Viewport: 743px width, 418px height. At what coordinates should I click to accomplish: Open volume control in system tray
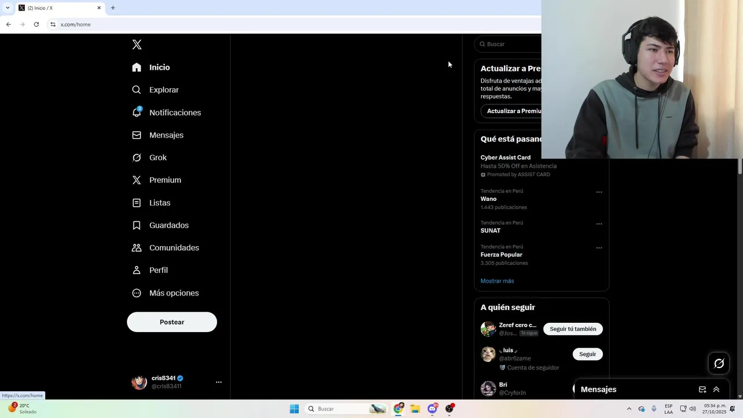click(692, 409)
